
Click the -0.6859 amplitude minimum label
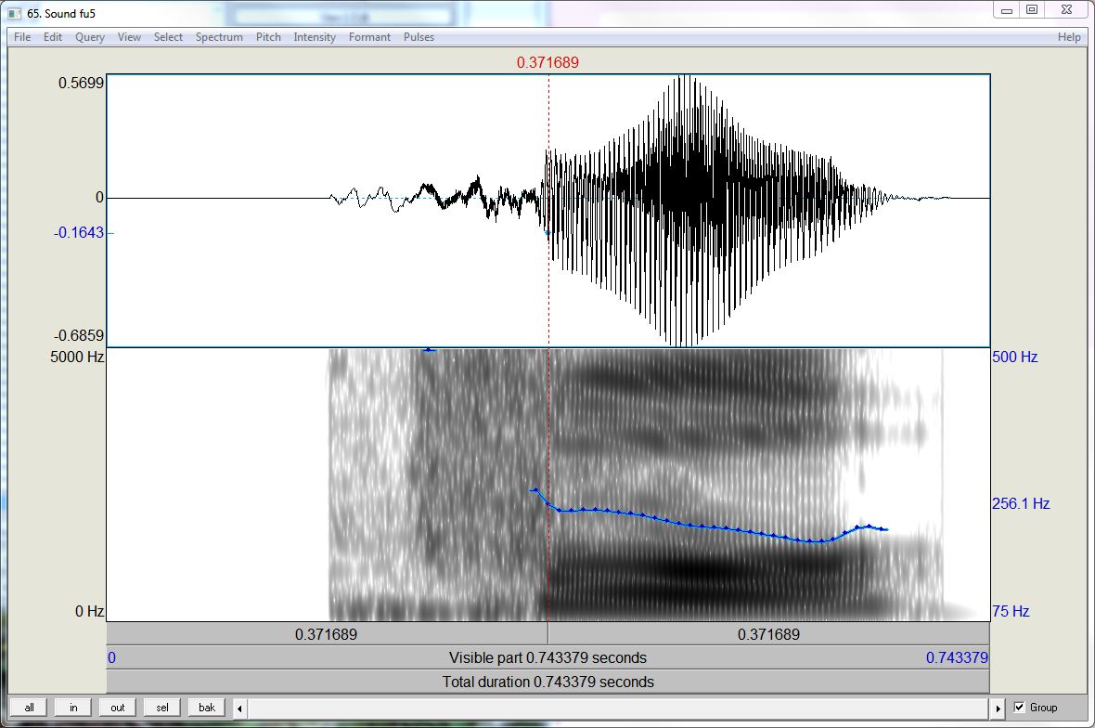(79, 335)
